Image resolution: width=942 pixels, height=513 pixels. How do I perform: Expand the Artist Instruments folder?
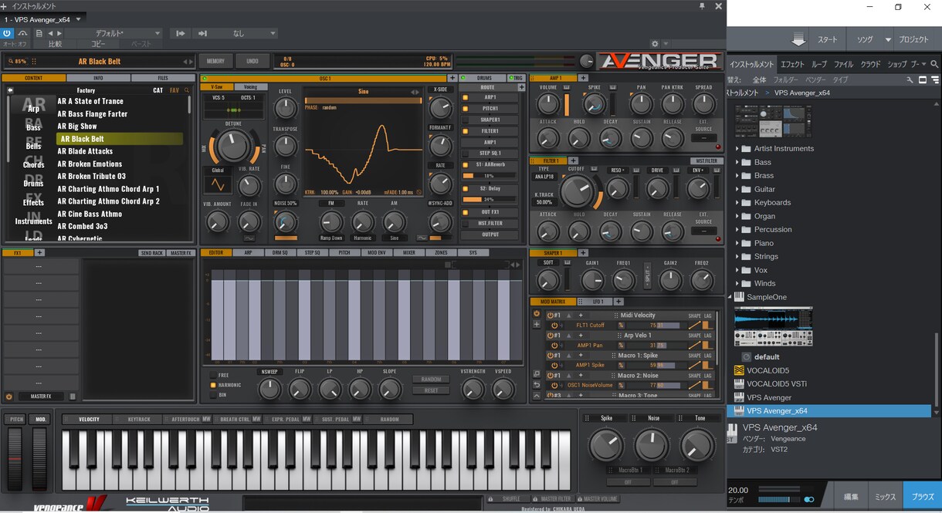(737, 149)
